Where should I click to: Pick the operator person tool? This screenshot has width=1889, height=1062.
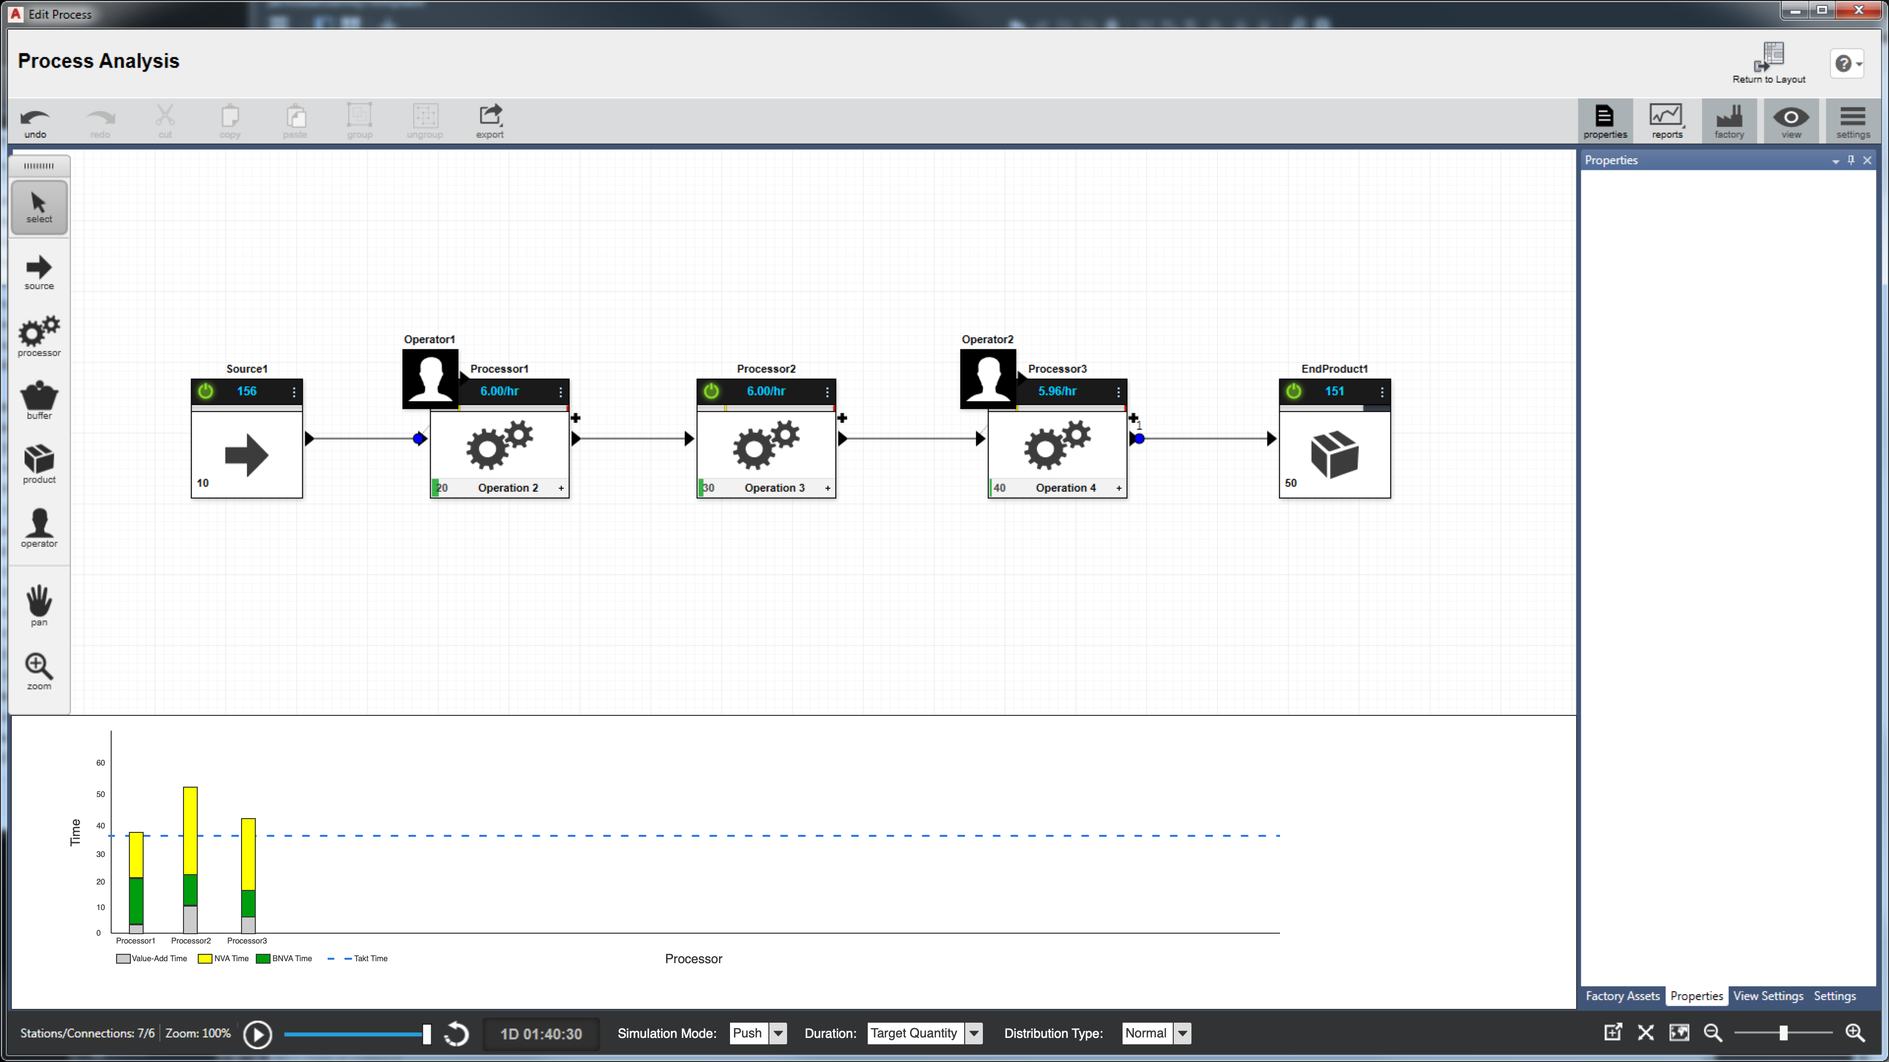[39, 529]
